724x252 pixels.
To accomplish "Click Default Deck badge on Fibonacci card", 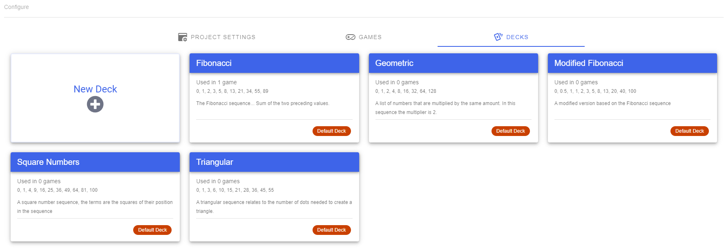I will [332, 131].
